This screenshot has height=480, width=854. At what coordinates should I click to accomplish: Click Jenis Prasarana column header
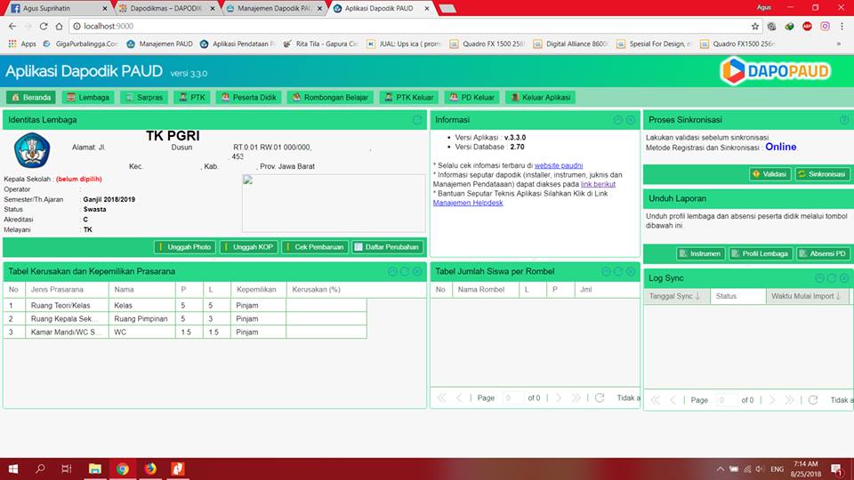pyautogui.click(x=67, y=290)
